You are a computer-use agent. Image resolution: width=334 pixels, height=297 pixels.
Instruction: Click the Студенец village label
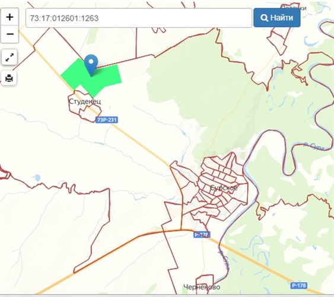coord(85,102)
